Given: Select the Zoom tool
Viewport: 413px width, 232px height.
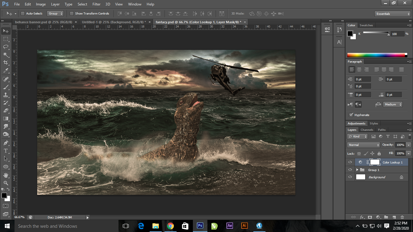Looking at the screenshot, I should [x=5, y=183].
